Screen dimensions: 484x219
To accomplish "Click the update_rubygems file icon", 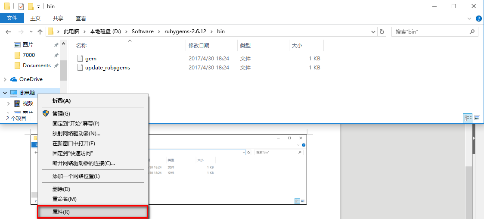I will (x=80, y=67).
